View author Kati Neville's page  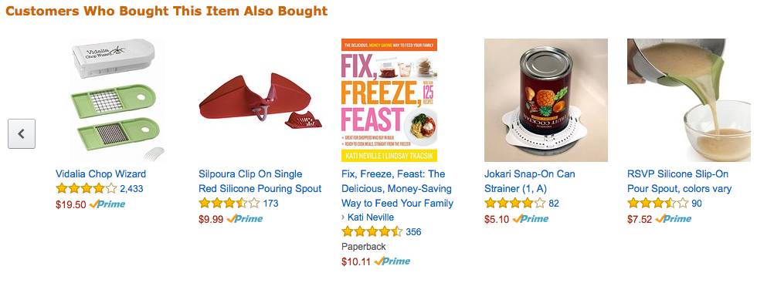tap(370, 217)
